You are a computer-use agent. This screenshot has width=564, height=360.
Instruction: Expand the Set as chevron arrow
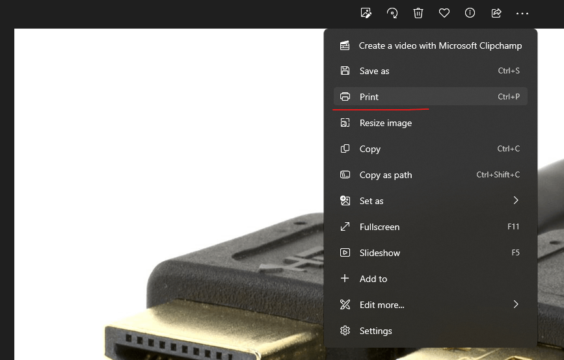(516, 201)
